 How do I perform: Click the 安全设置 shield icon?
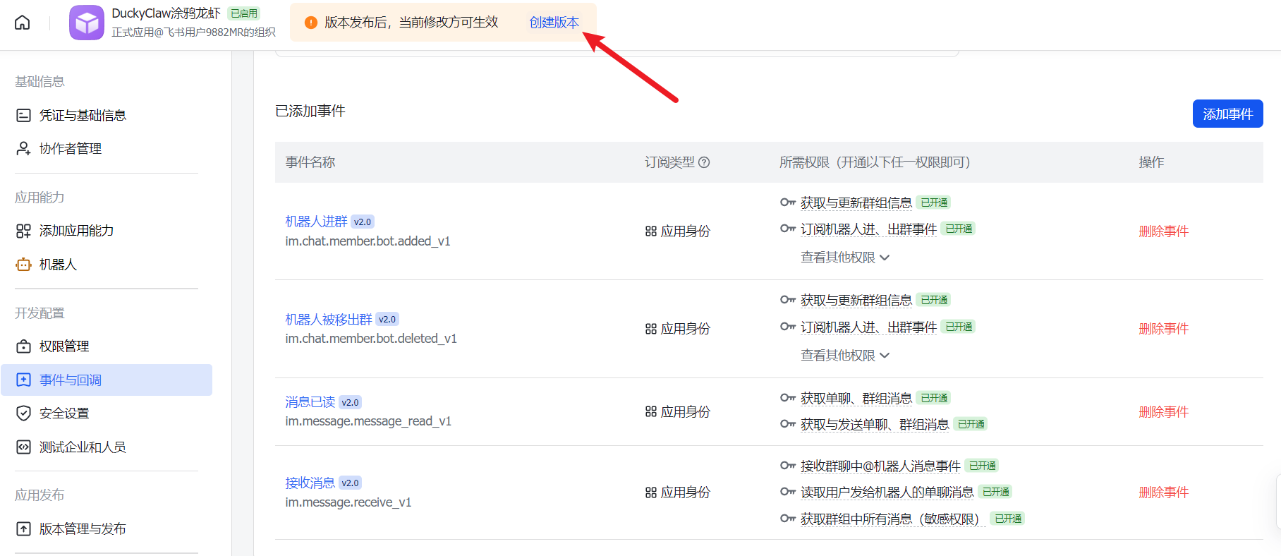(x=24, y=413)
